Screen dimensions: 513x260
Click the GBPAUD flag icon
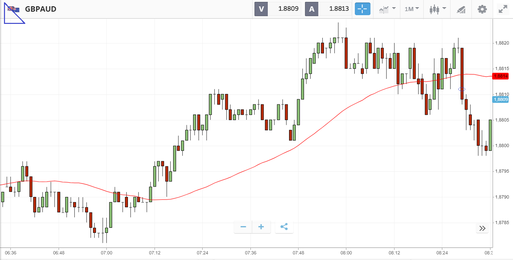(x=14, y=9)
